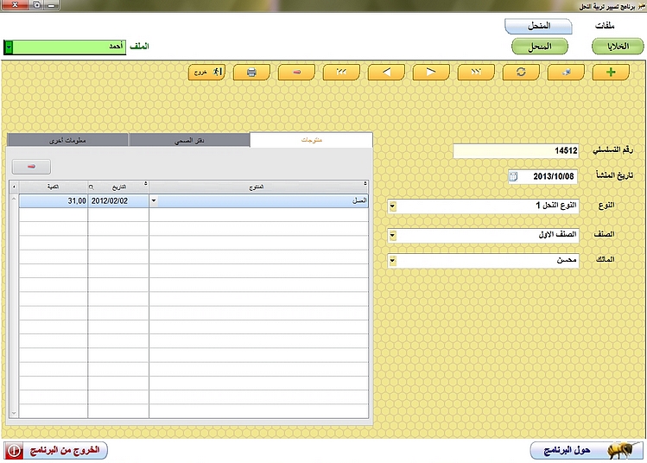647x463 pixels.
Task: Click الخروج من البرنامج exit program button
Action: pos(56,451)
